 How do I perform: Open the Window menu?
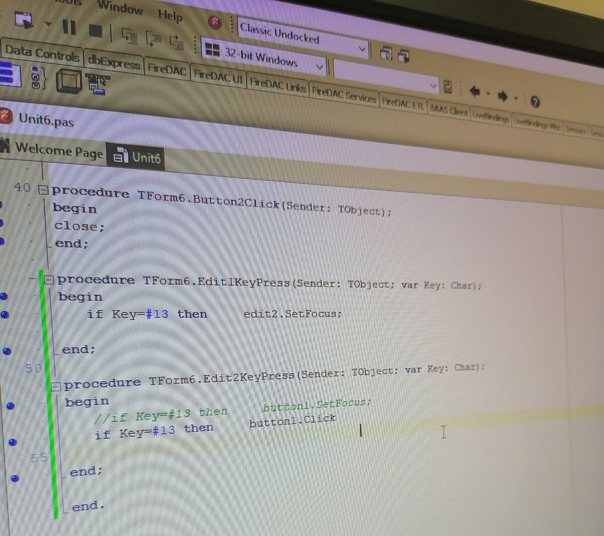(x=120, y=8)
